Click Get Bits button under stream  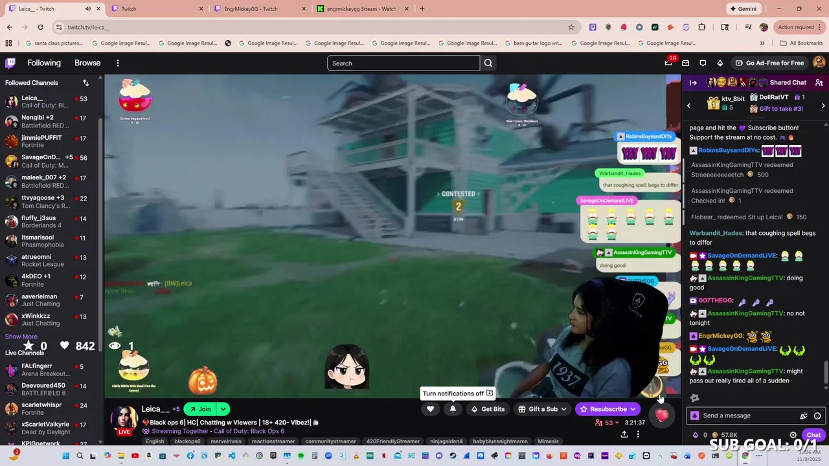pyautogui.click(x=488, y=409)
